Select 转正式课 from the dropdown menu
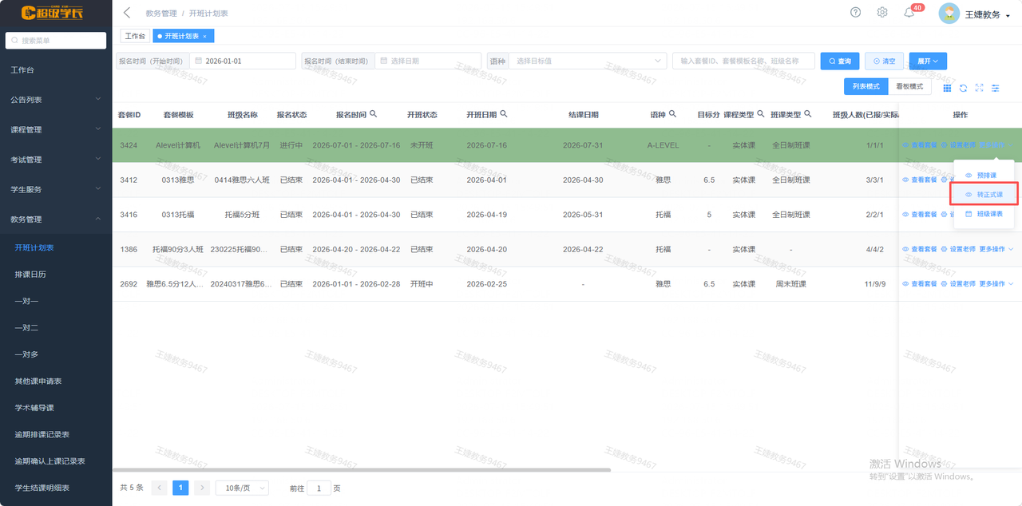The width and height of the screenshot is (1022, 506). click(x=984, y=195)
